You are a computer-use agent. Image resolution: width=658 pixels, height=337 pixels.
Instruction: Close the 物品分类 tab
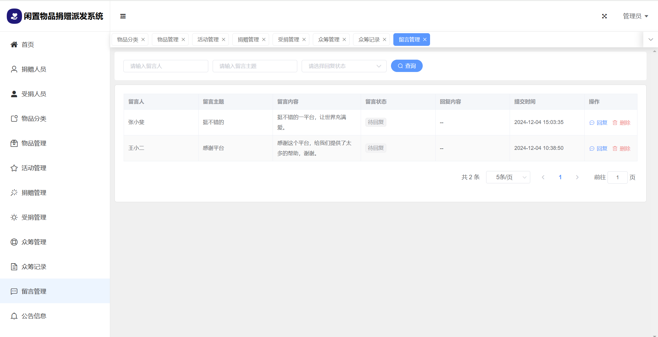point(143,39)
